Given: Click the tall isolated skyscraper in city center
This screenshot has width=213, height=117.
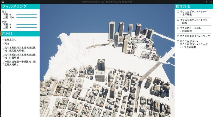Looking at the screenshot, I should coord(101,65).
